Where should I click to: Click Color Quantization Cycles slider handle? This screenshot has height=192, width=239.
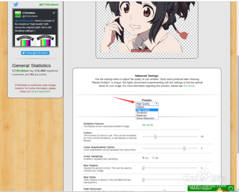(x=184, y=148)
